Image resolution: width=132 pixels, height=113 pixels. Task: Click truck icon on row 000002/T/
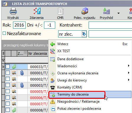click(x=14, y=79)
